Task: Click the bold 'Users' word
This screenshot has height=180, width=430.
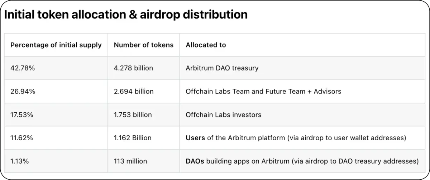Action: coord(195,138)
